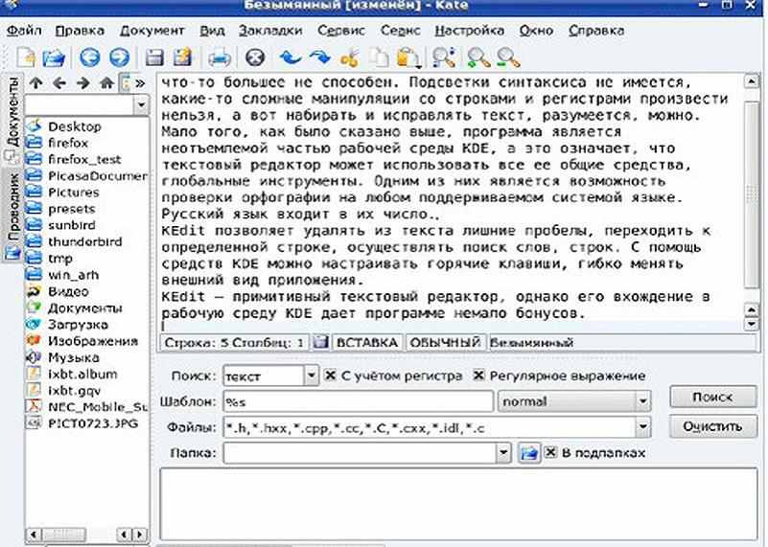Screen dimensions: 768x547
Task: Select the ixbt.album file
Action: 72,374
